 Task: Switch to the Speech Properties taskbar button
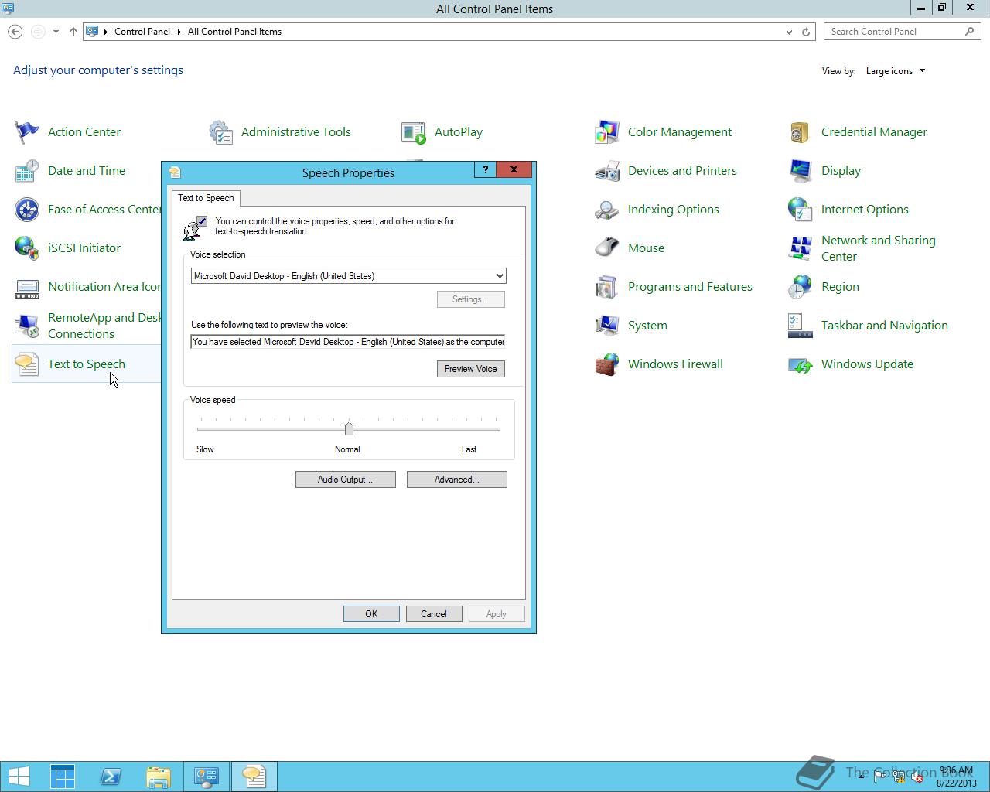pyautogui.click(x=254, y=776)
